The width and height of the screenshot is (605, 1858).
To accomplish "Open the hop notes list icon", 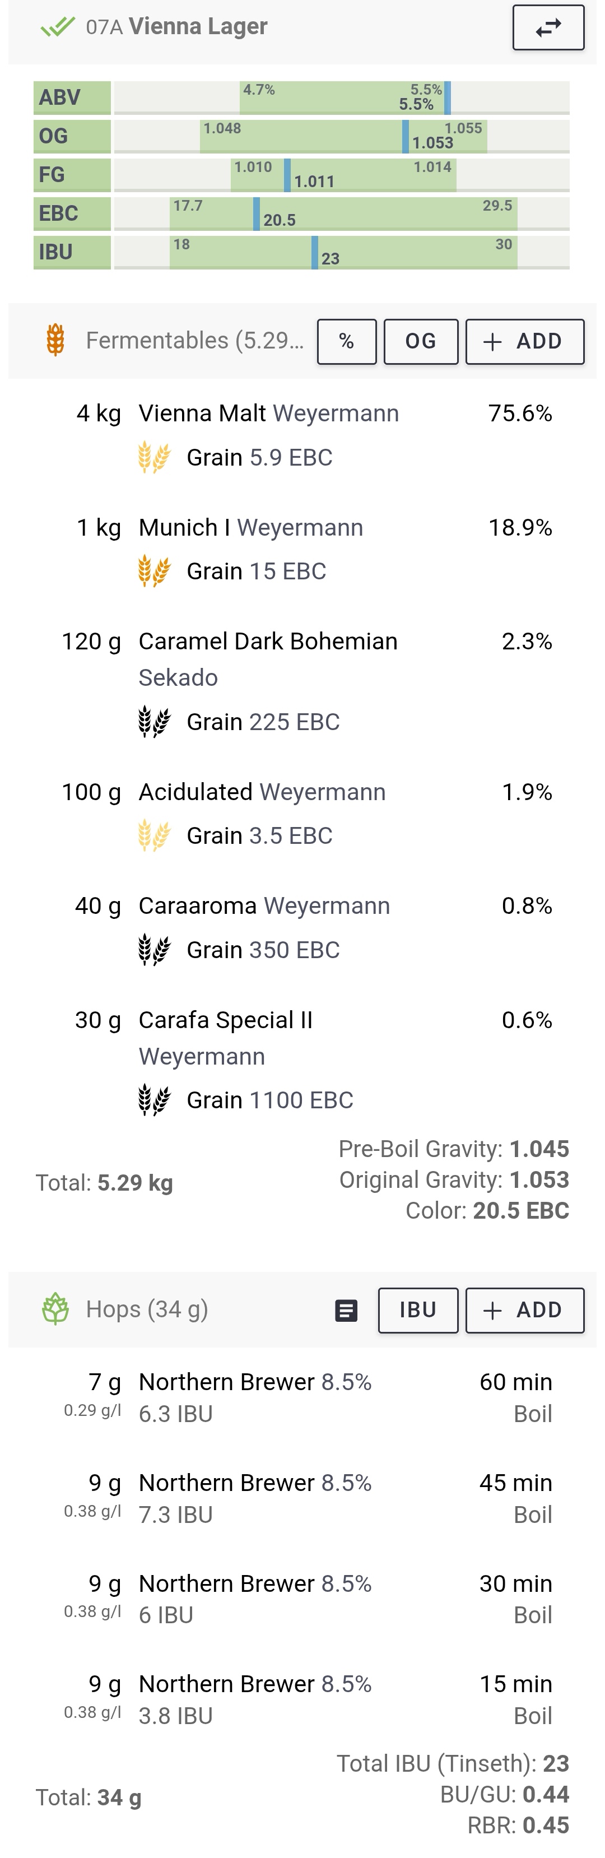I will (346, 1311).
